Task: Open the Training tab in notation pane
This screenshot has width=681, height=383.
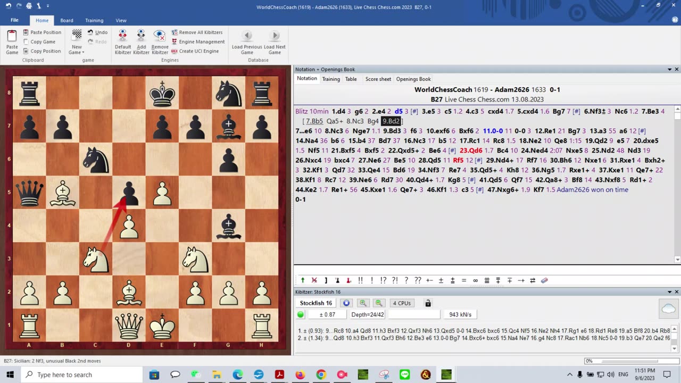Action: (331, 79)
